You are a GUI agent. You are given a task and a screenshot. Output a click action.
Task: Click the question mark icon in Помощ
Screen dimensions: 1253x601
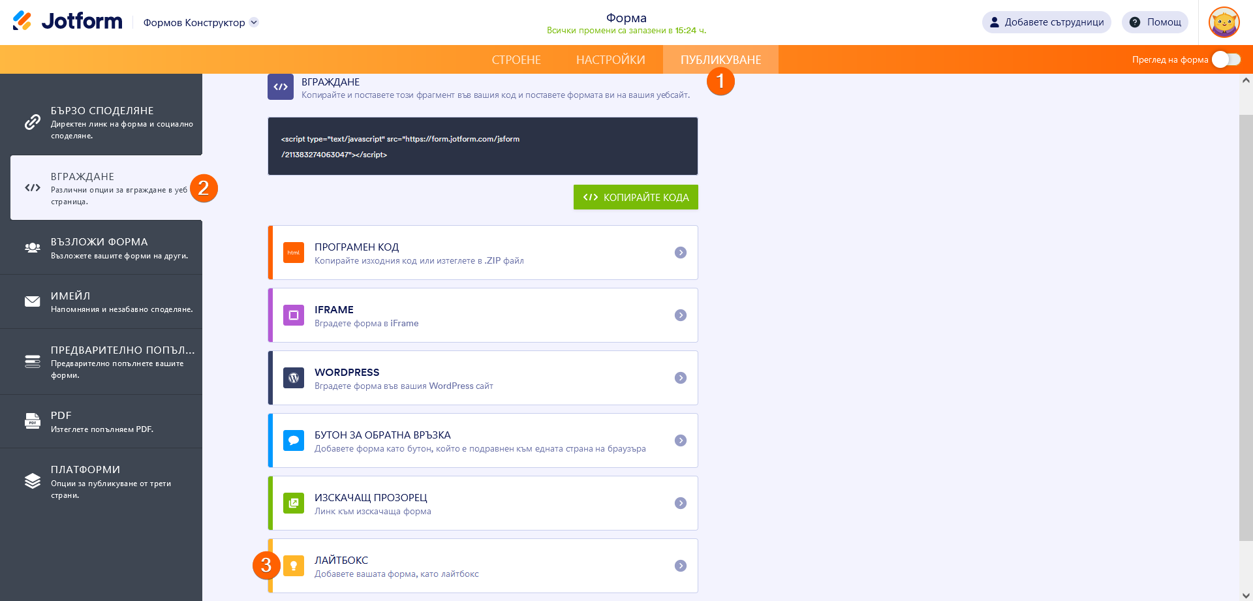(x=1135, y=22)
